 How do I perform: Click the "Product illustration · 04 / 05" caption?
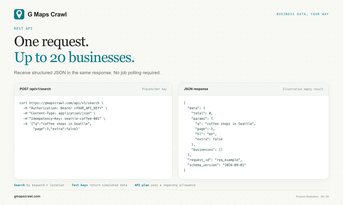pyautogui.click(x=312, y=197)
